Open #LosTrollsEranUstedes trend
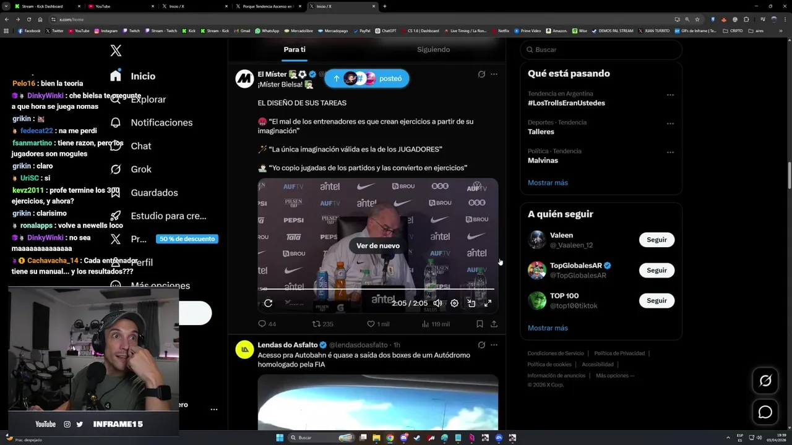This screenshot has width=792, height=445. [x=566, y=103]
